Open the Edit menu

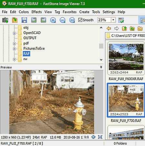coord(13,12)
